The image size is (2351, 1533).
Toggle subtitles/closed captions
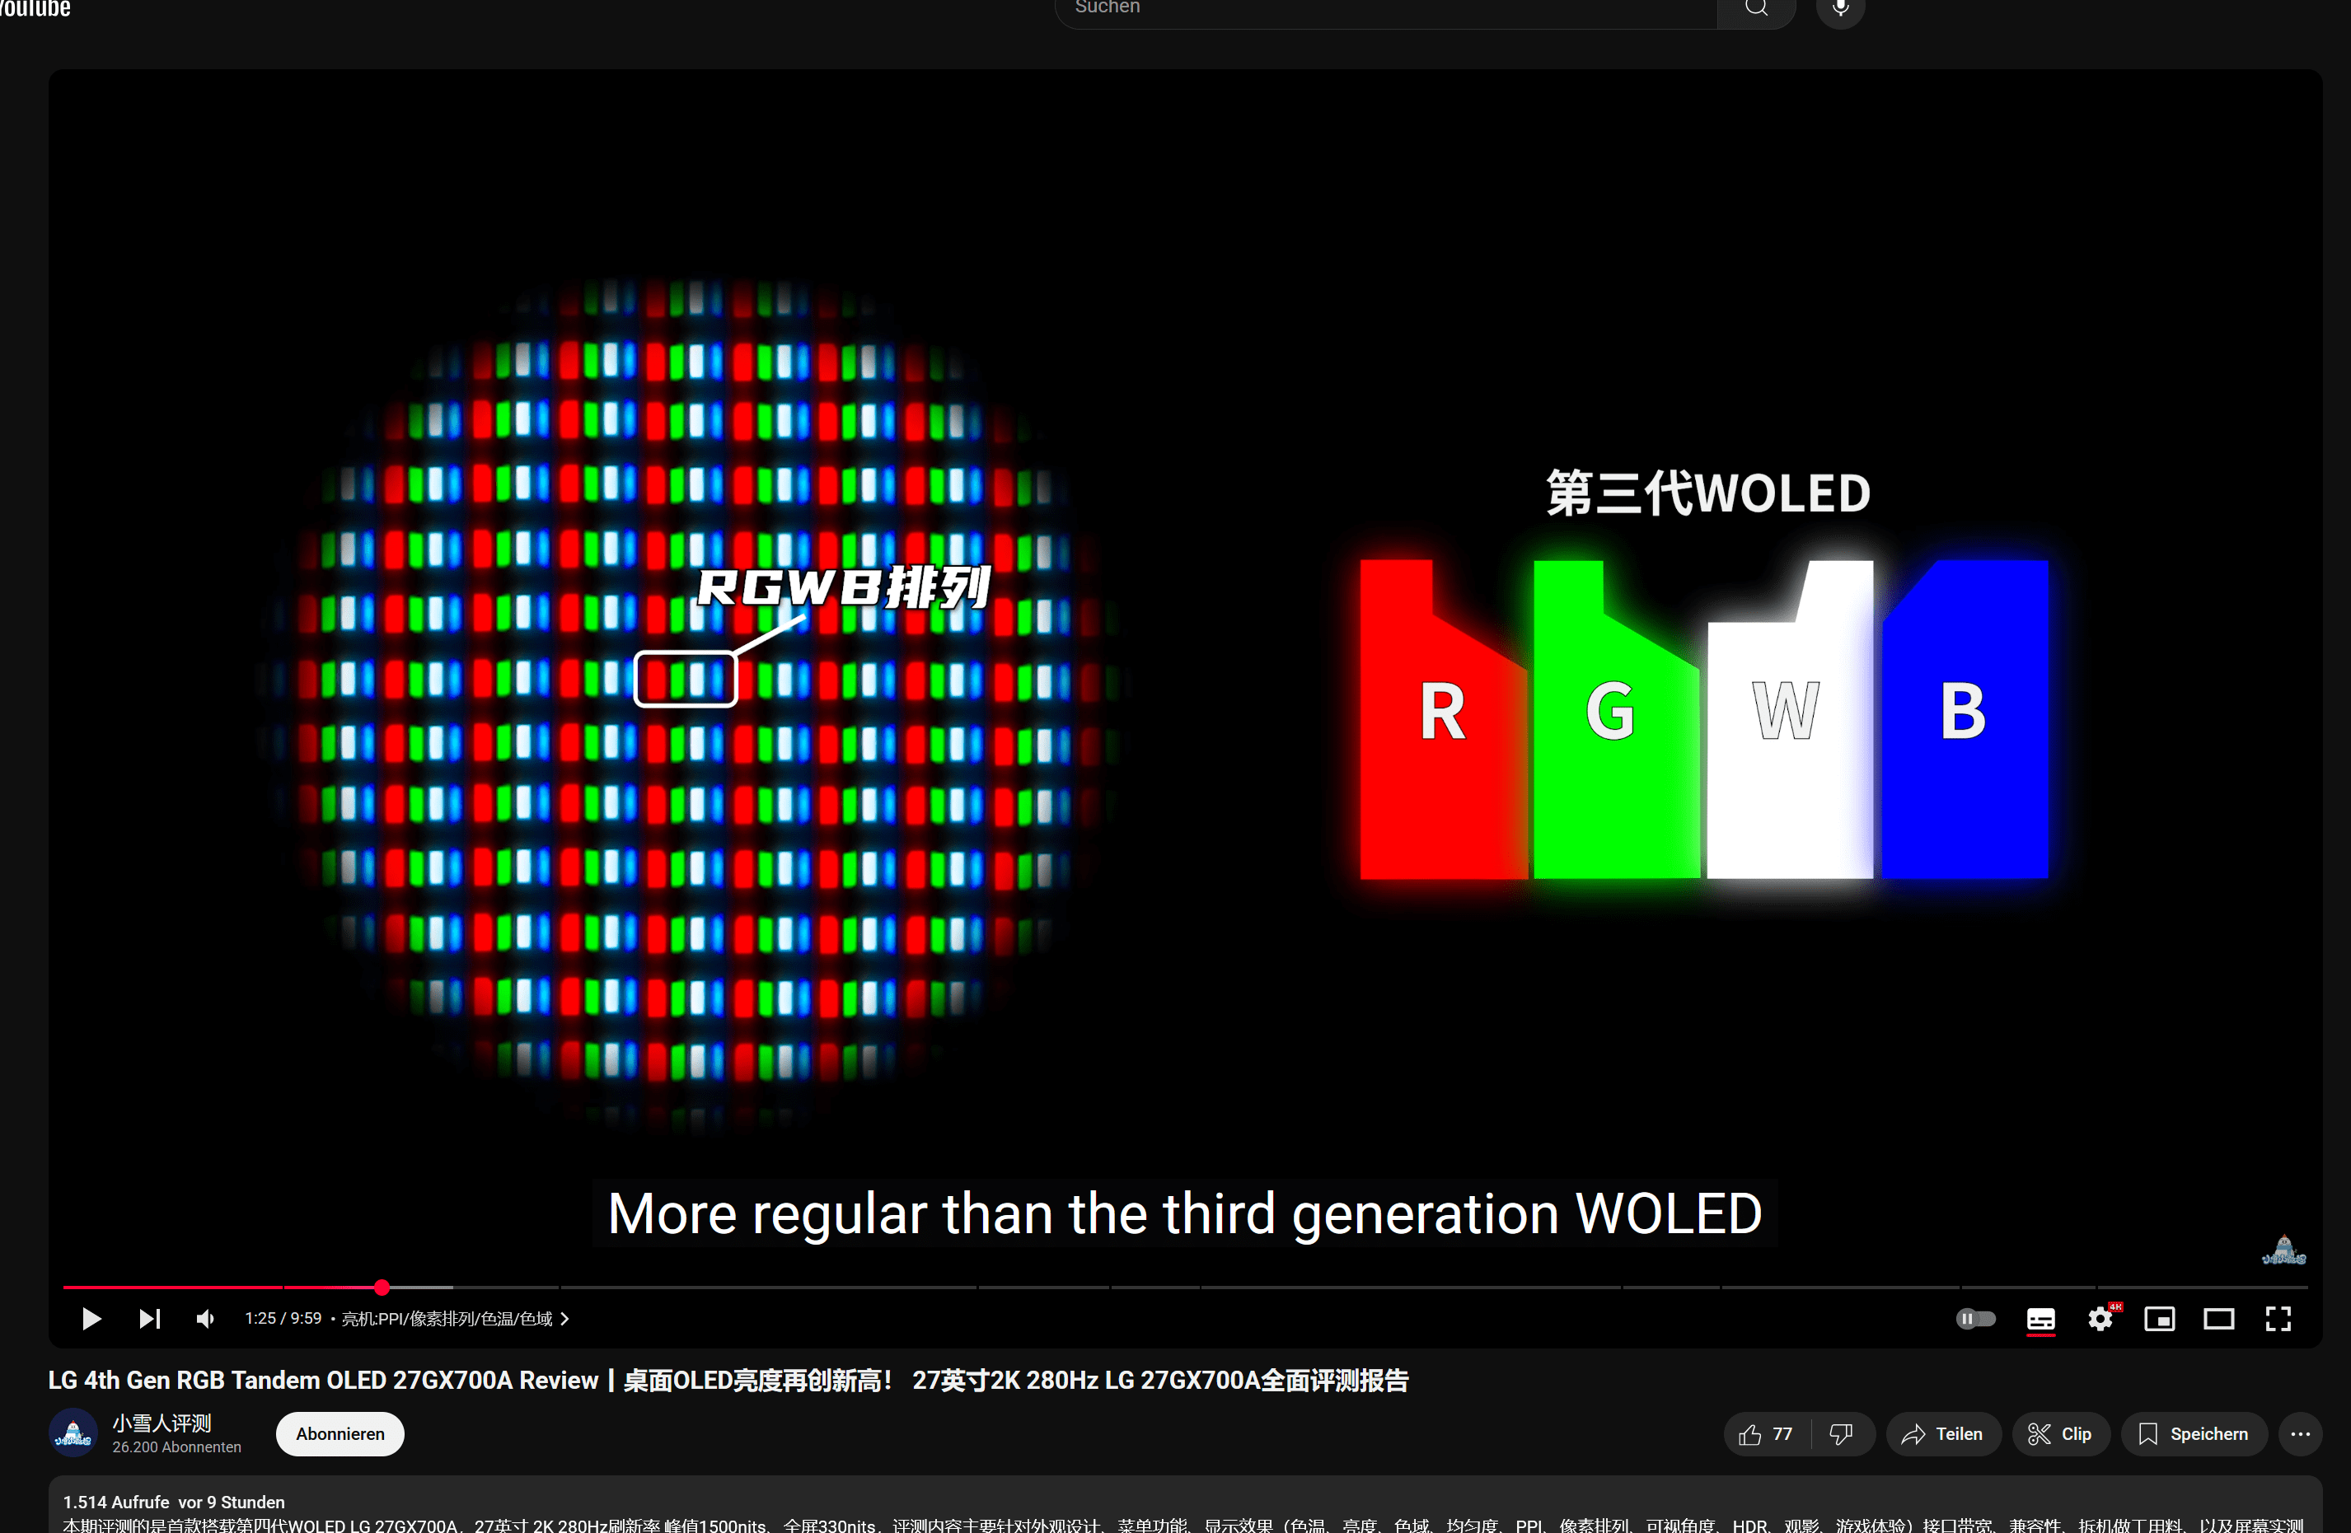click(2041, 1319)
